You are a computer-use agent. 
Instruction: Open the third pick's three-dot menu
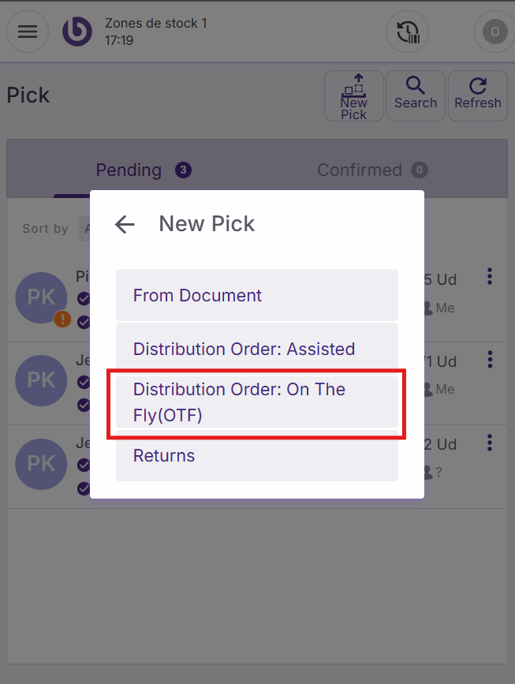tap(490, 442)
